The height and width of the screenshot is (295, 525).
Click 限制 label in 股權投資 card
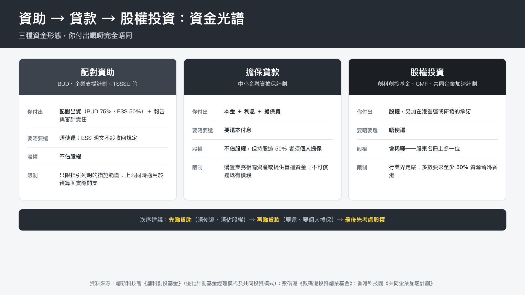[x=362, y=167]
